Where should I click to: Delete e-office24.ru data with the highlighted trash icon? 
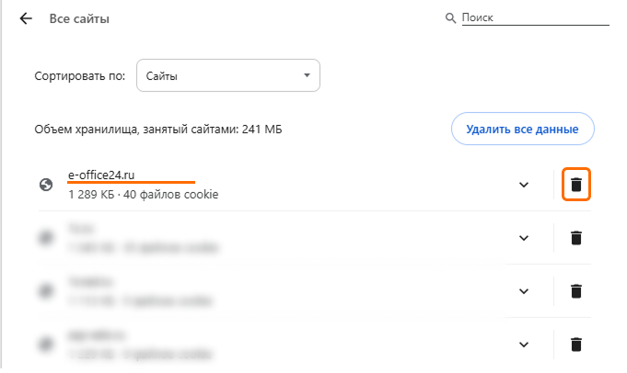tap(576, 185)
